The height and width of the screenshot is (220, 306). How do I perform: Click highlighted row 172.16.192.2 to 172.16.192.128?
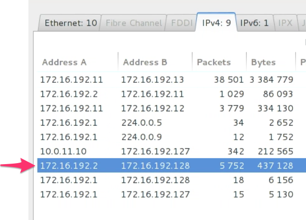[171, 166]
